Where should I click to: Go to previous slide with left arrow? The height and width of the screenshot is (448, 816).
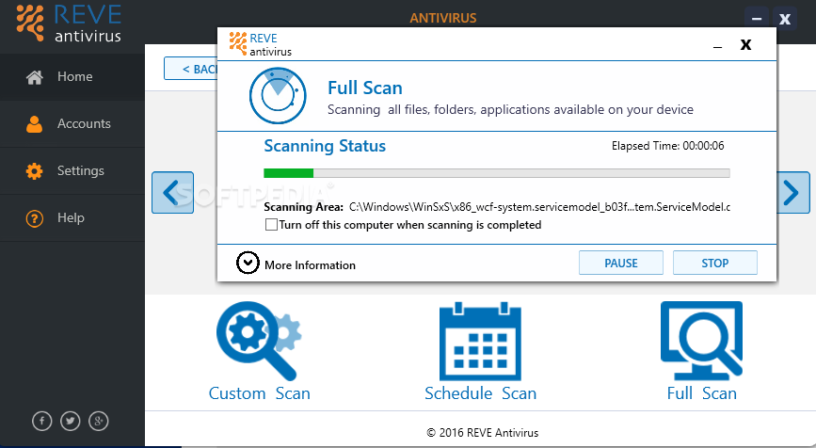coord(173,193)
